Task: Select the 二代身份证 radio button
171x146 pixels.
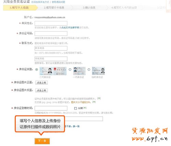Action: (37, 70)
